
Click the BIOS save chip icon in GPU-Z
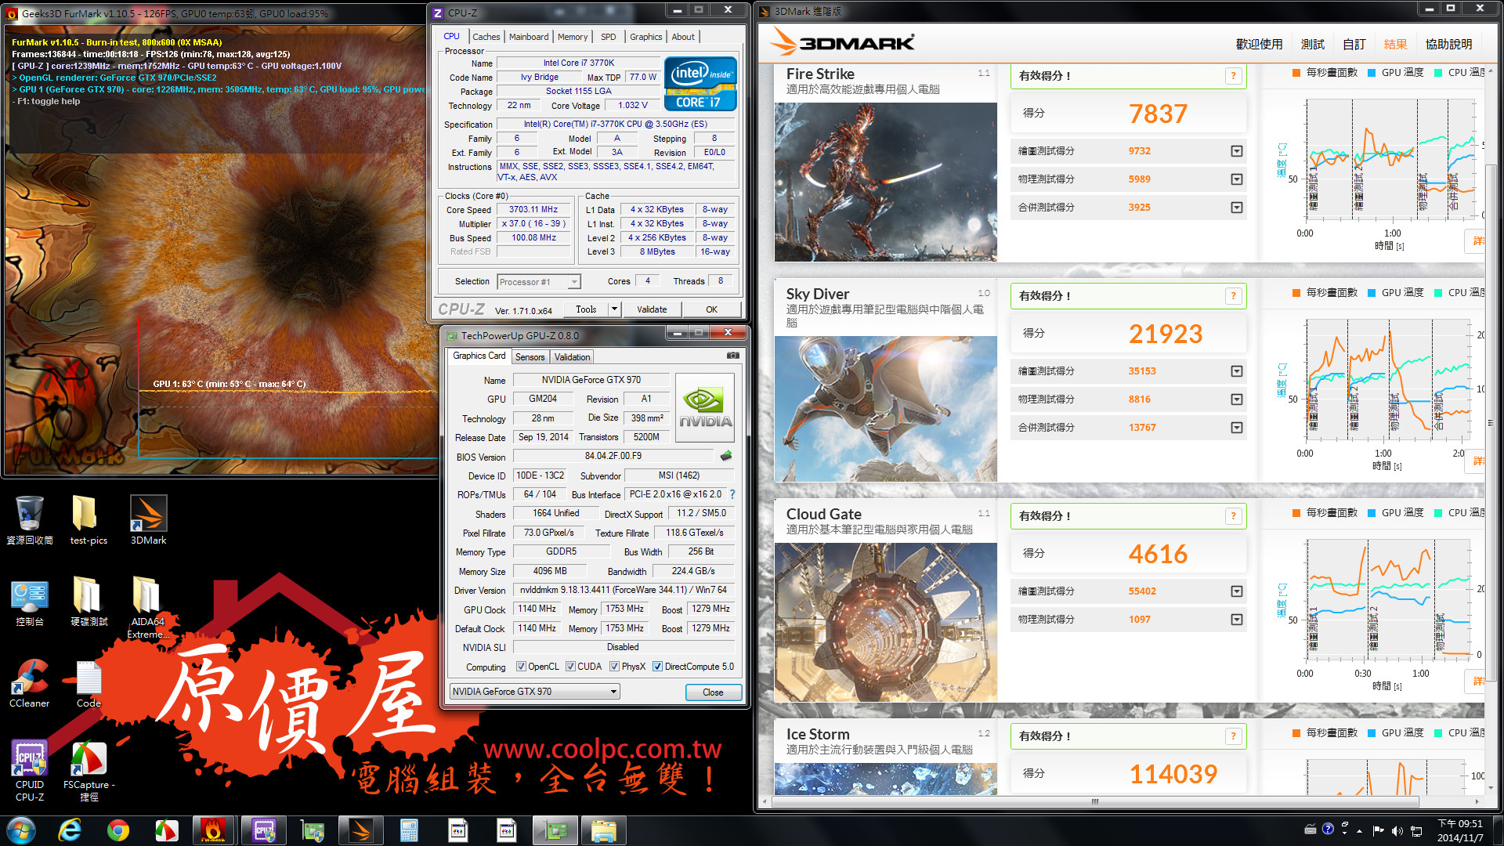[726, 456]
